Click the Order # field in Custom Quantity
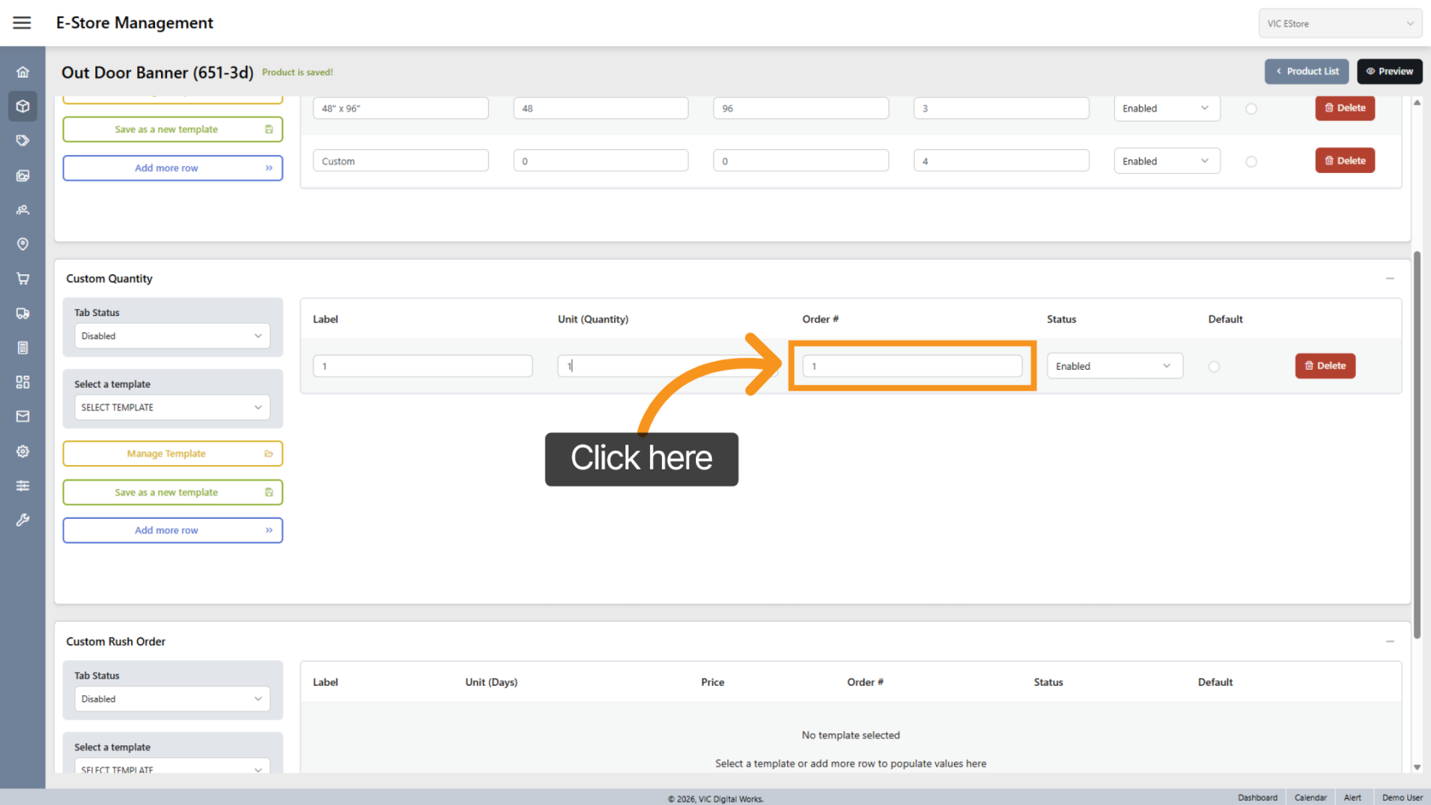 pyautogui.click(x=911, y=366)
